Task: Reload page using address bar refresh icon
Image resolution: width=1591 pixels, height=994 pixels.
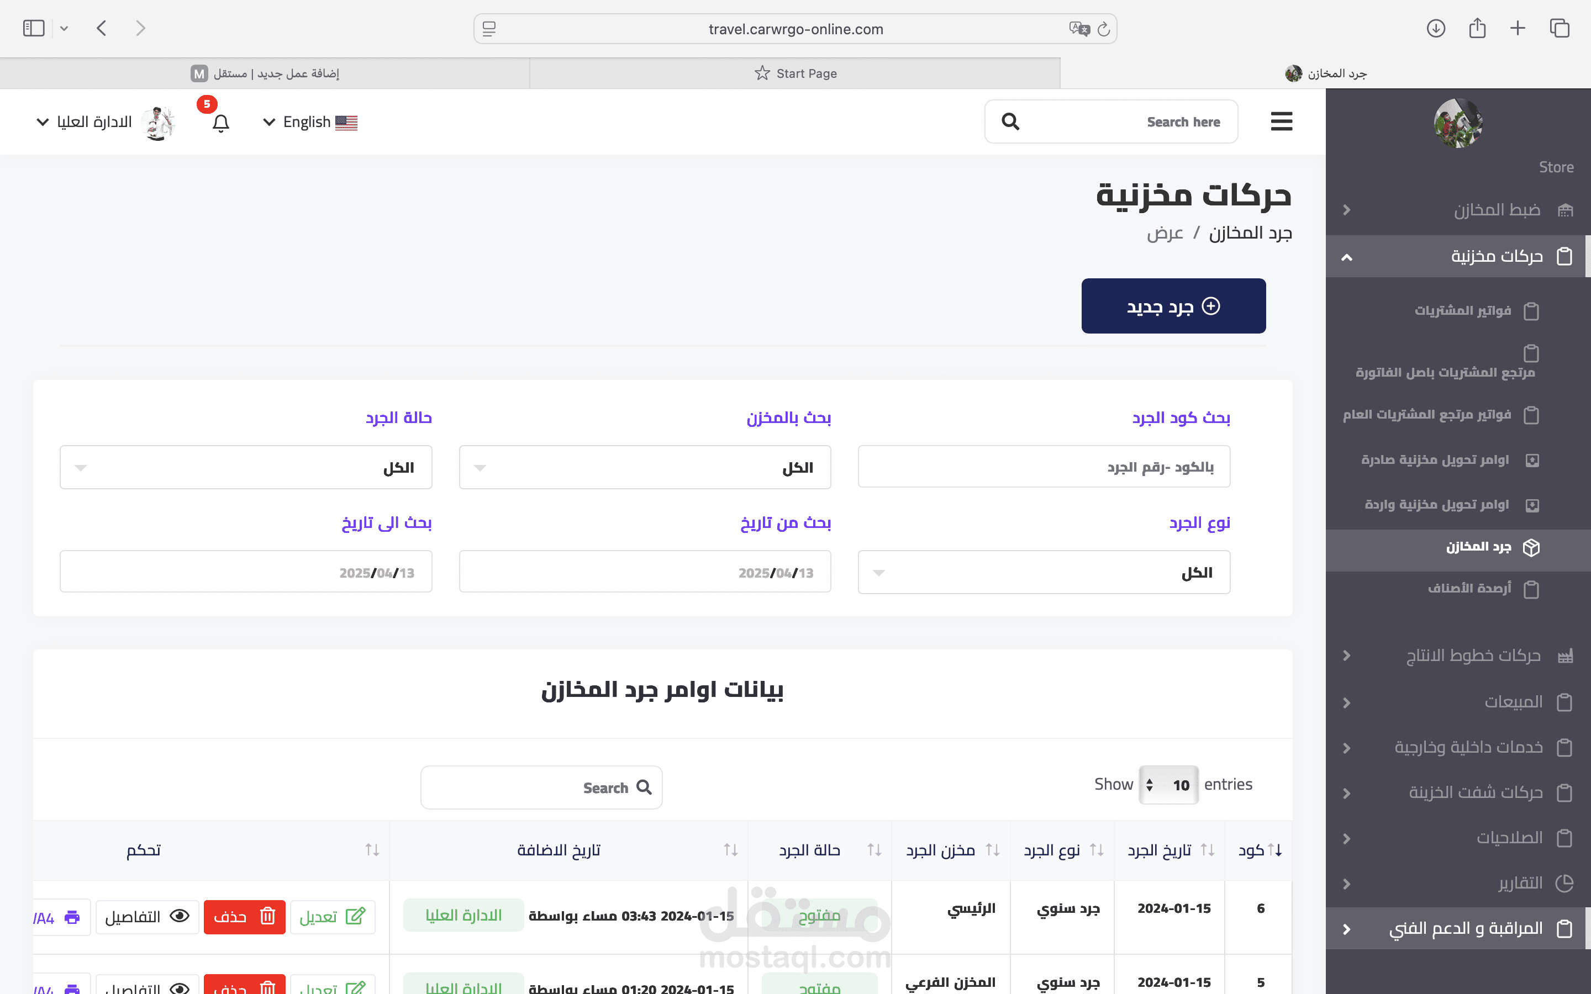Action: (x=1104, y=29)
